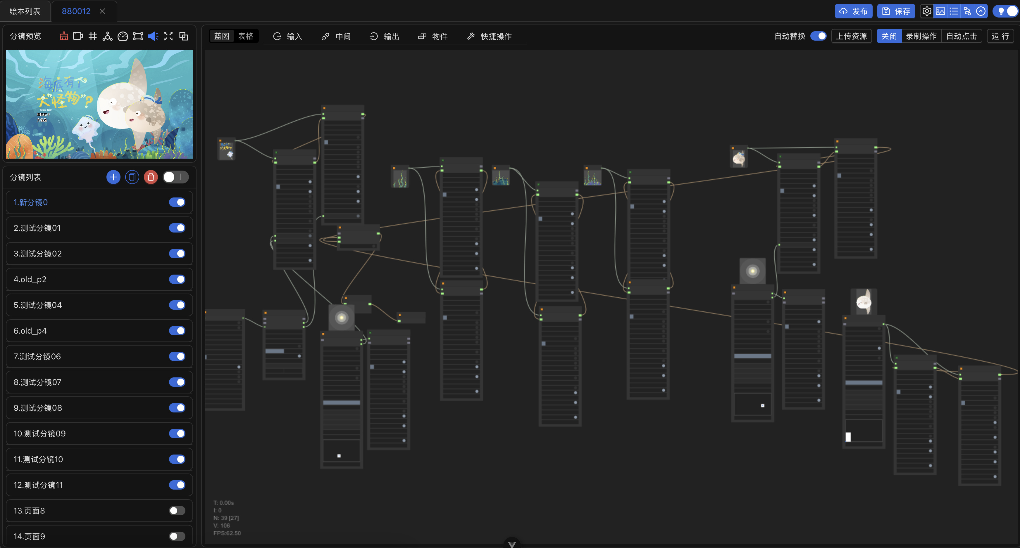Open the 快捷操作 menu

click(x=490, y=37)
